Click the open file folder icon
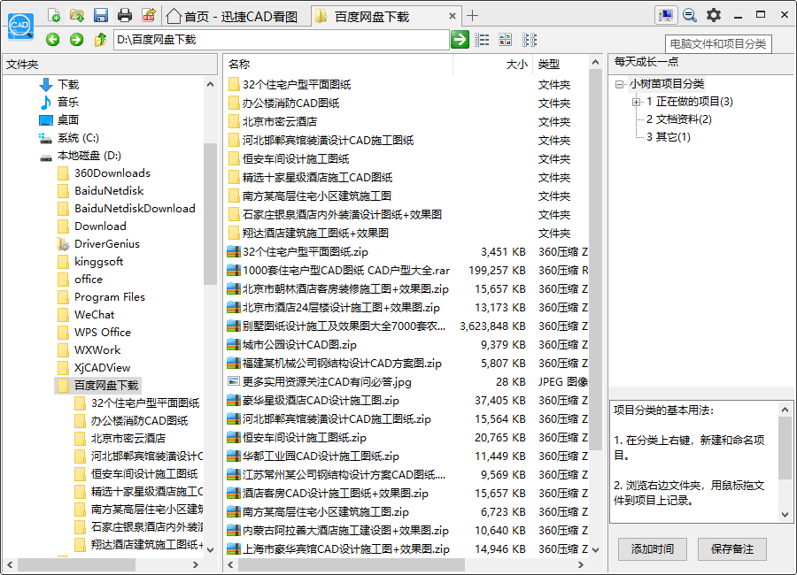Screen dimensions: 797x575 click(x=77, y=15)
